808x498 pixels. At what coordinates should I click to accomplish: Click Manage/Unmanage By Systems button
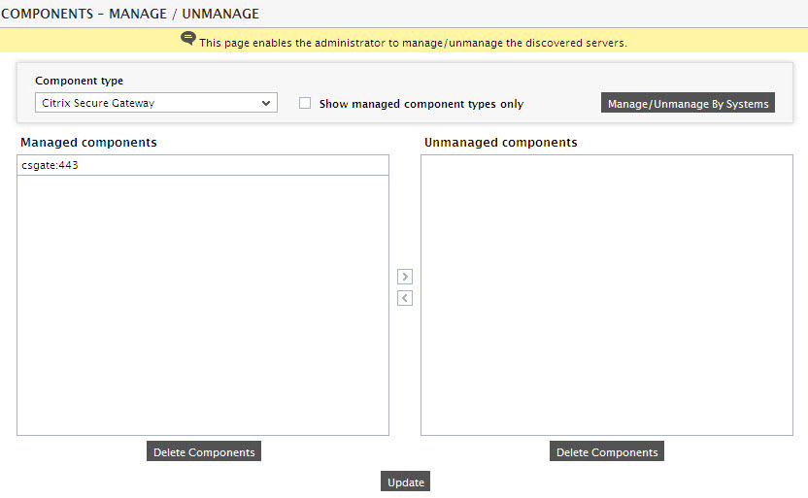pyautogui.click(x=688, y=103)
